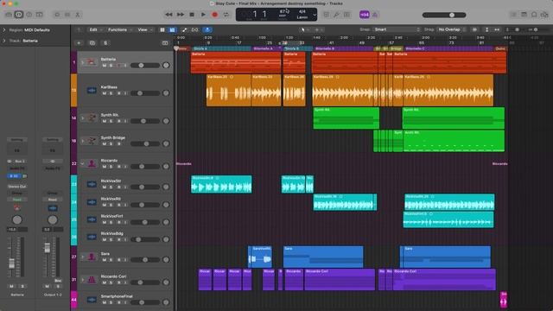Open the Drag No Overlap dropdown

[x=451, y=29]
